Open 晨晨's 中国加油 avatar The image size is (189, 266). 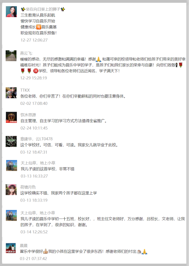coord(11,248)
